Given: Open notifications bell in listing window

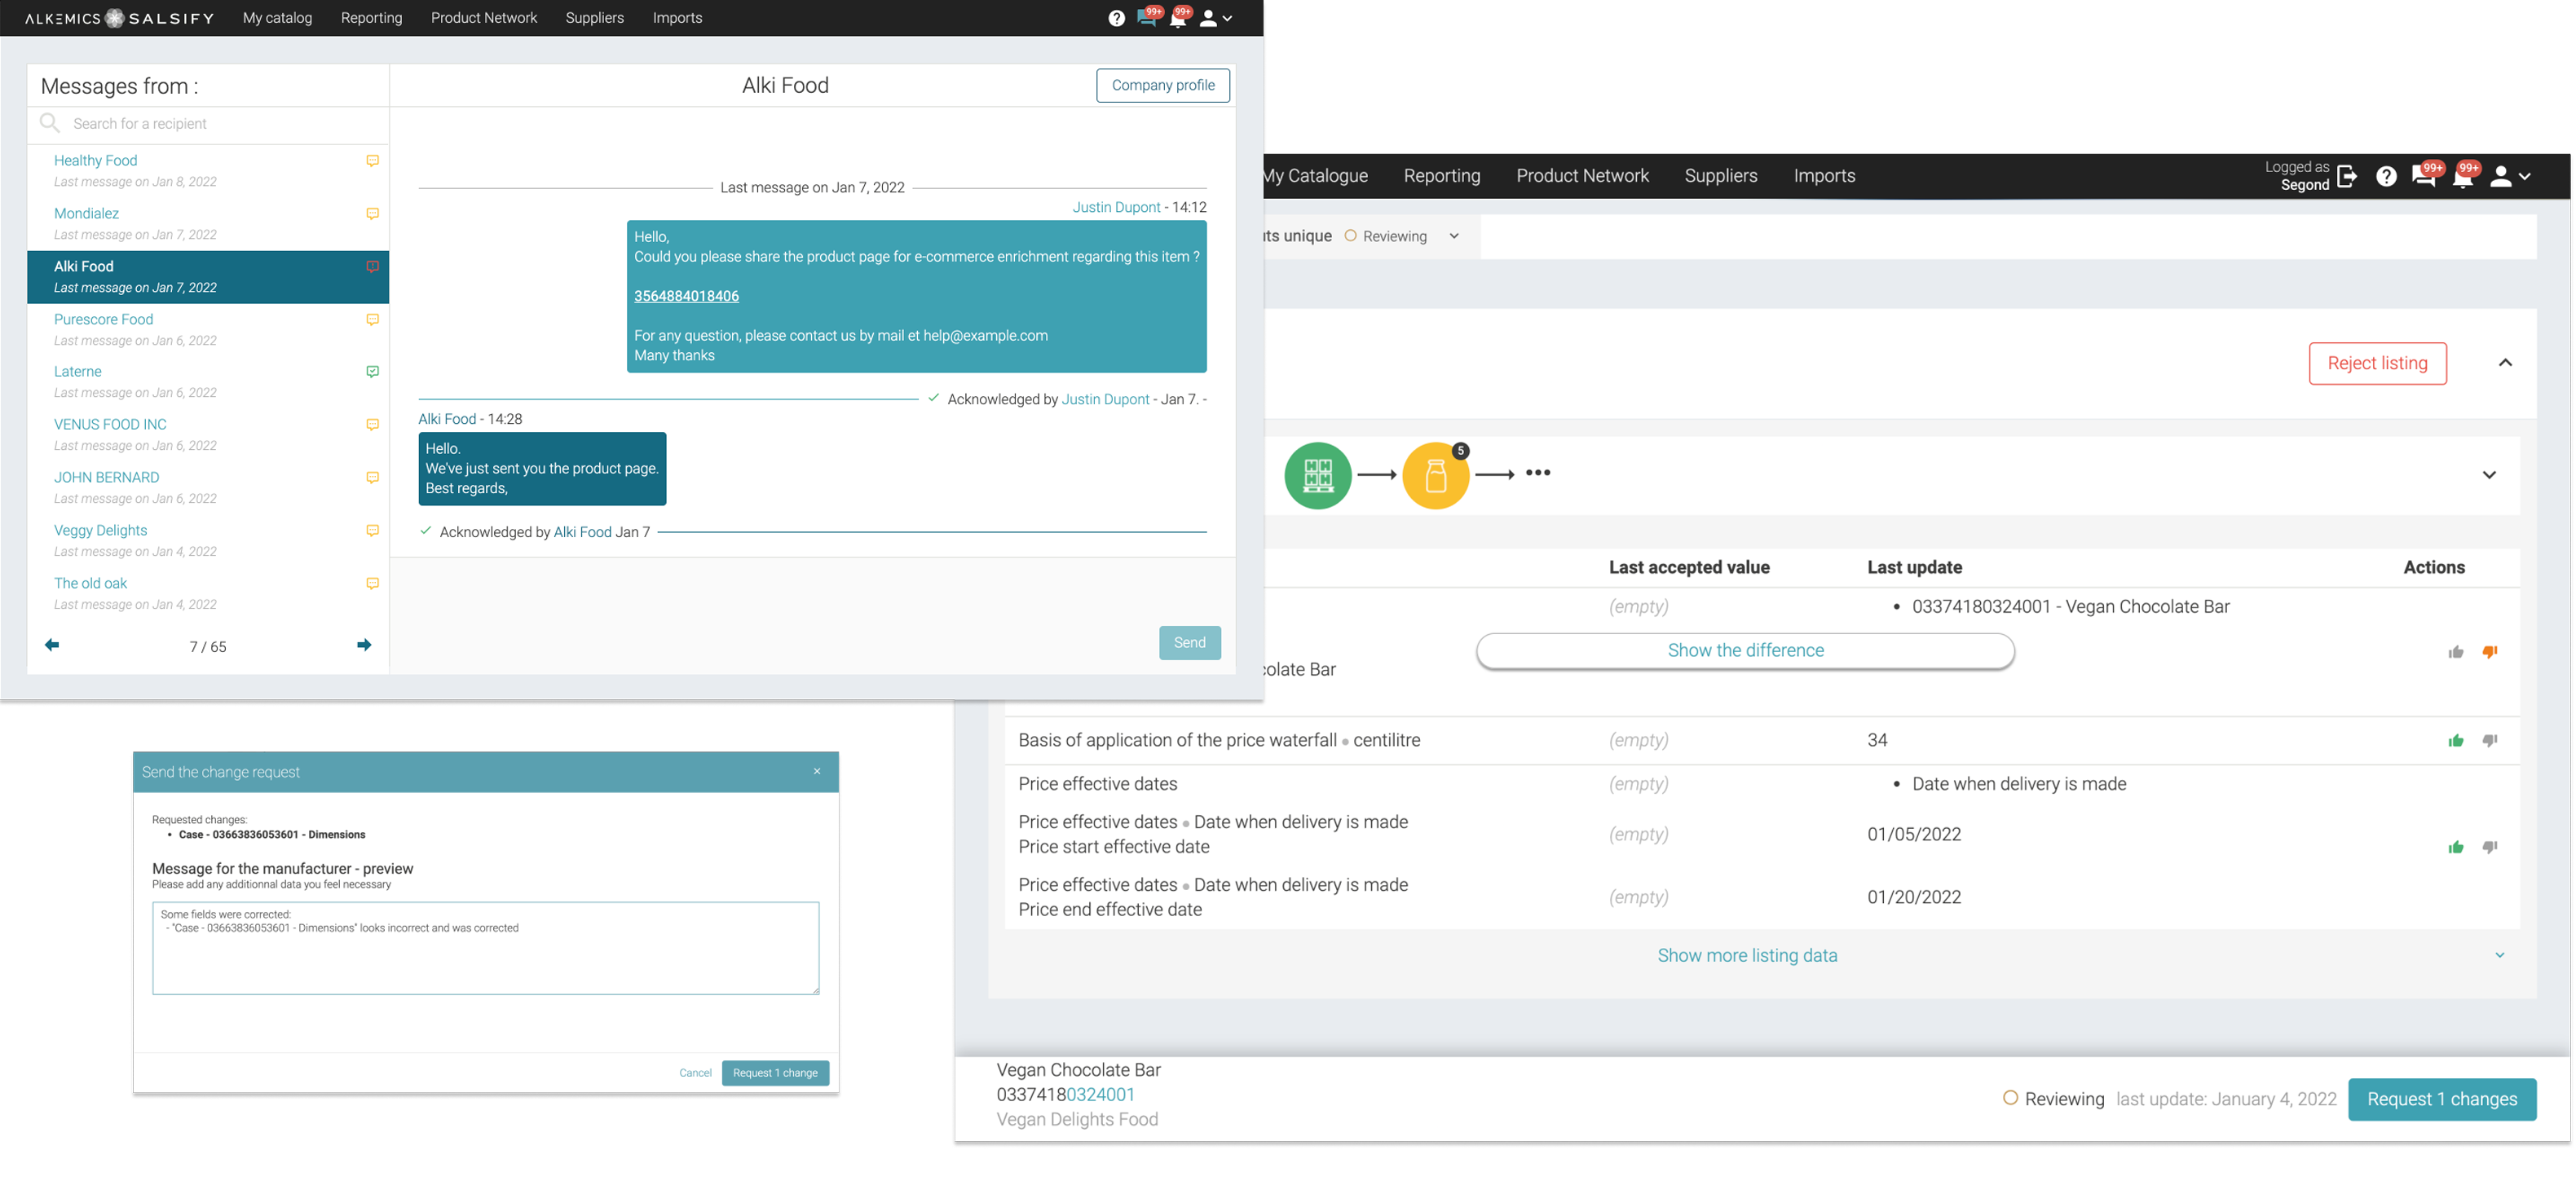Looking at the screenshot, I should (2462, 177).
